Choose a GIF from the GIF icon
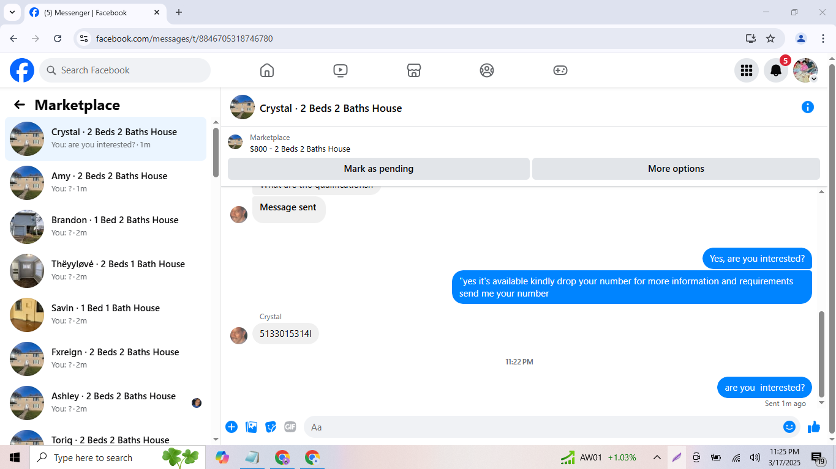 (x=290, y=427)
